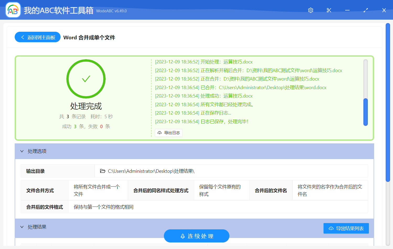
Task: Click the AB app logo icon
Action: pos(13,10)
